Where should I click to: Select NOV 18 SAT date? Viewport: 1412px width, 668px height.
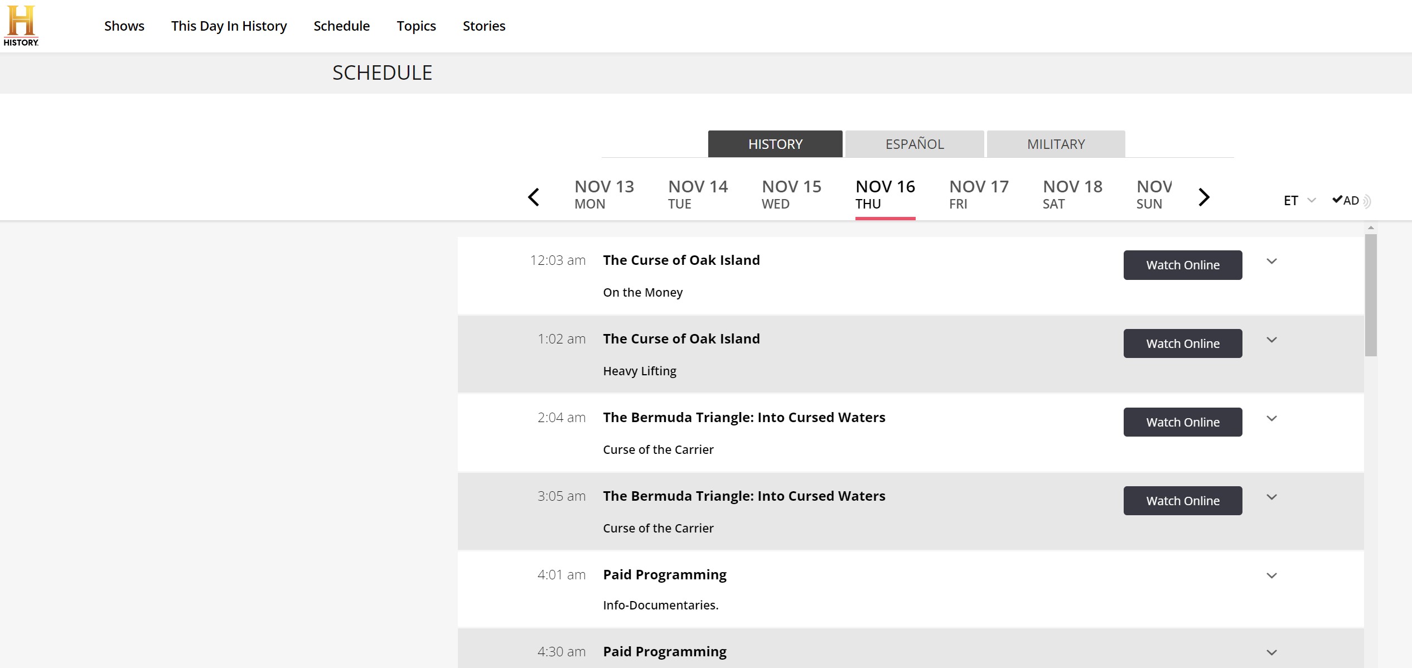[x=1072, y=195]
